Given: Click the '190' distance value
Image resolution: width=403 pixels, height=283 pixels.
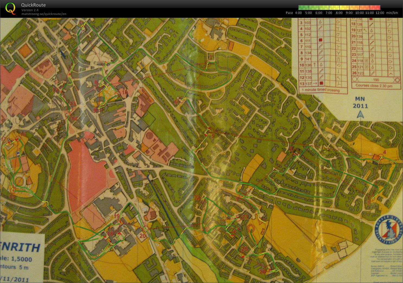Looking at the screenshot, I should click(376, 80).
